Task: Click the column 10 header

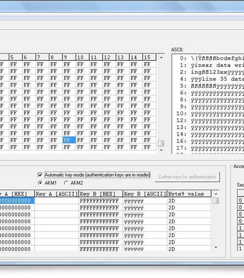Action: pyautogui.click(x=82, y=57)
